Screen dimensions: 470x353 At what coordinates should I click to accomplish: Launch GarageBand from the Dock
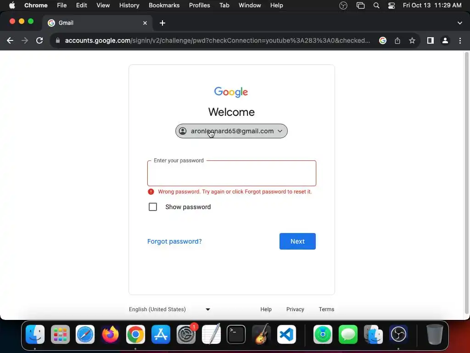point(261,334)
